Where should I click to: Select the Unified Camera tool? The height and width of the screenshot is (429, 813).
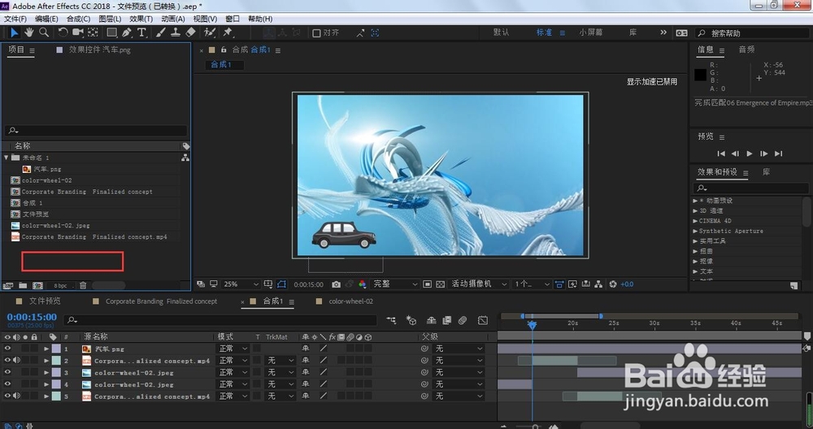pyautogui.click(x=78, y=32)
